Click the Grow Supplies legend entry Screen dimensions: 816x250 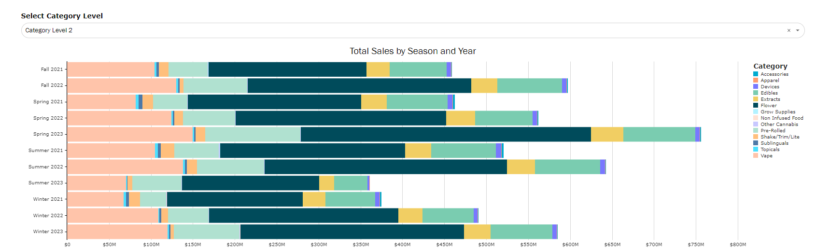point(777,112)
